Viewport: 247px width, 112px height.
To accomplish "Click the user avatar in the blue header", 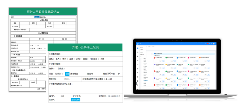I will tap(213, 44).
